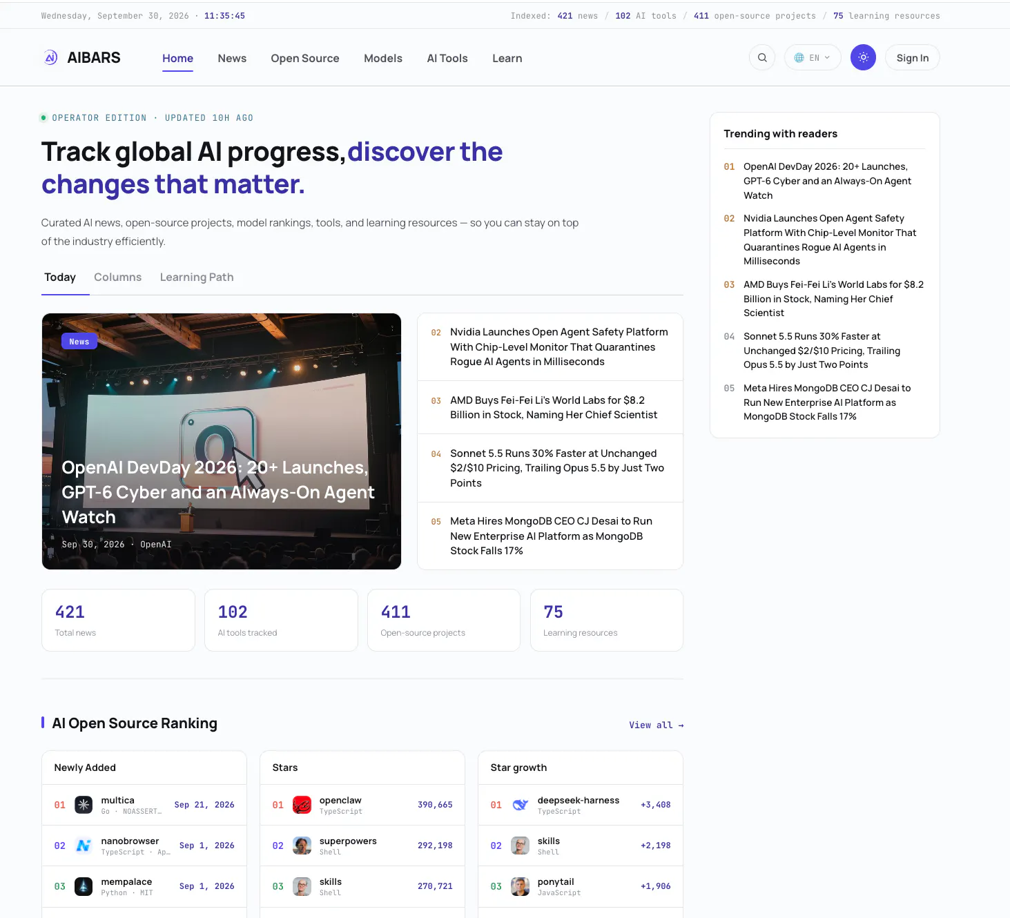
Task: Click the multica project icon
Action: coord(84,805)
